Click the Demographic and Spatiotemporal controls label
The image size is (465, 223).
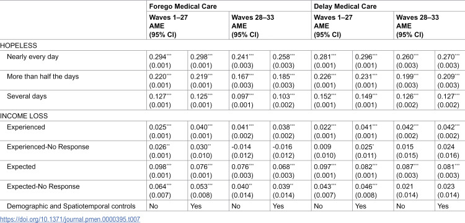coord(71,206)
